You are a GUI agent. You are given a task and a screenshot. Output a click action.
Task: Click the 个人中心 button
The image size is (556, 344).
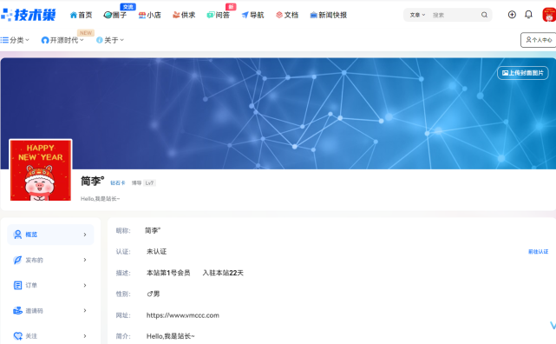(x=539, y=40)
